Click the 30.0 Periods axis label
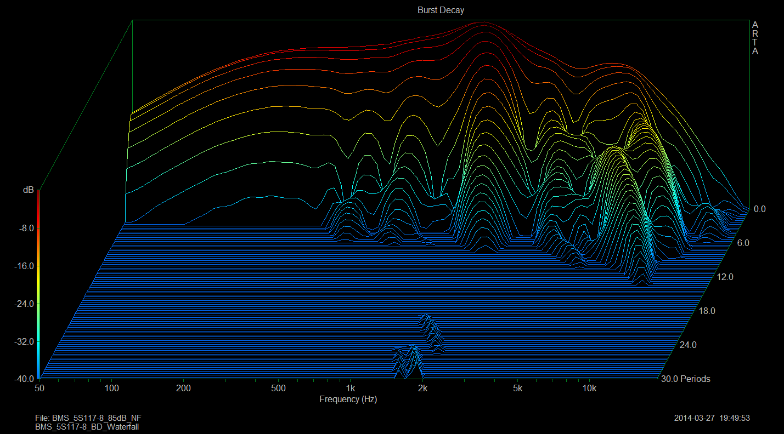Image resolution: width=784 pixels, height=434 pixels. (685, 379)
